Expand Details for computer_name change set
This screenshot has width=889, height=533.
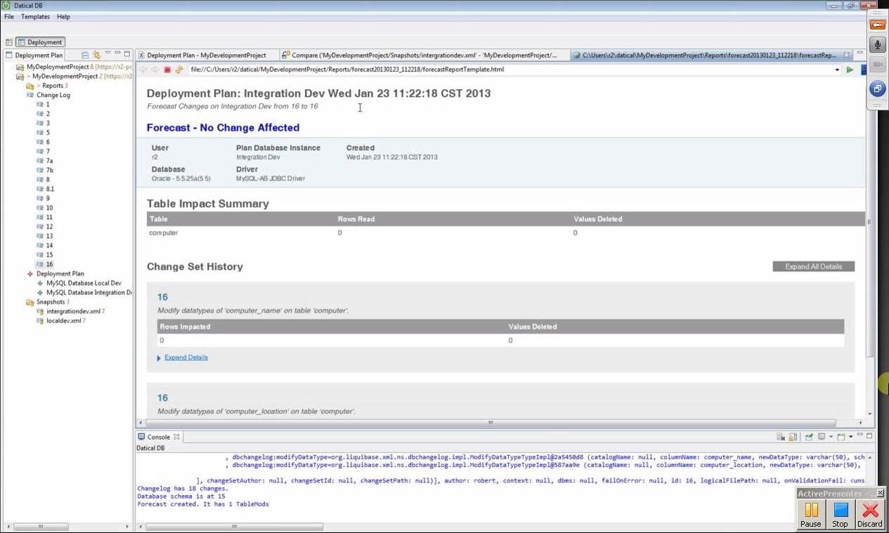(x=186, y=357)
